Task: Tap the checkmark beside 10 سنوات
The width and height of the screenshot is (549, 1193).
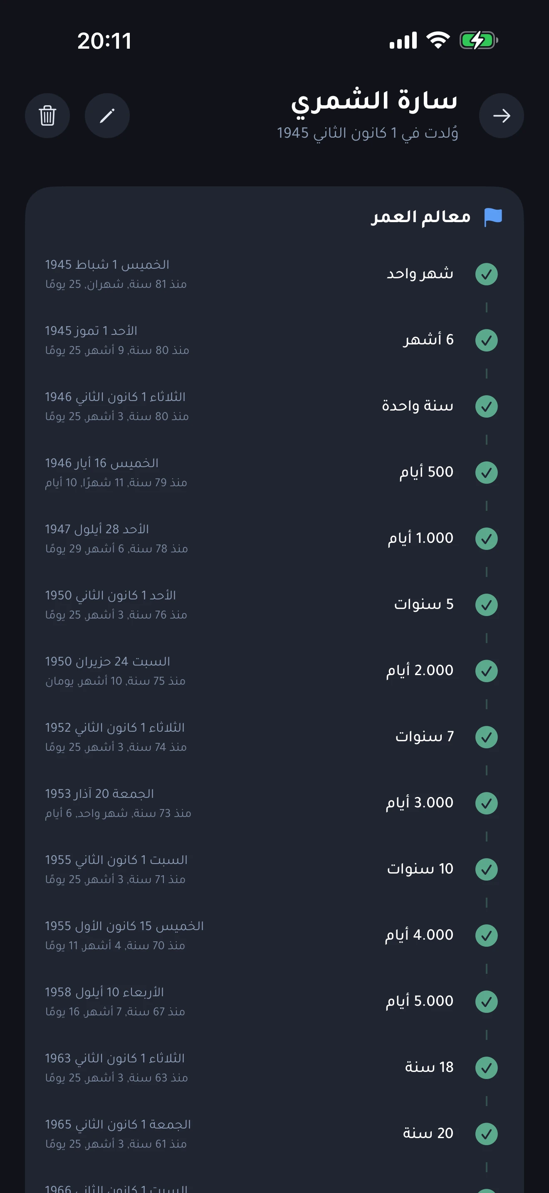Action: 486,869
